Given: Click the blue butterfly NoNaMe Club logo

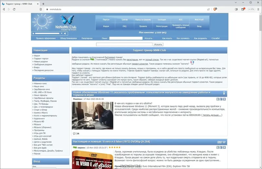Looking at the screenshot, I should coord(67,20).
